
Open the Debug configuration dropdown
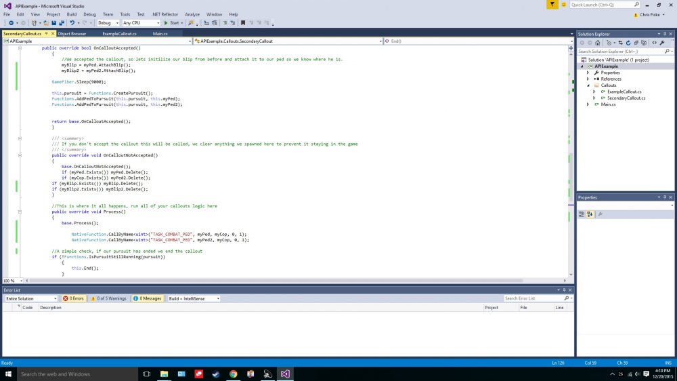(108, 22)
